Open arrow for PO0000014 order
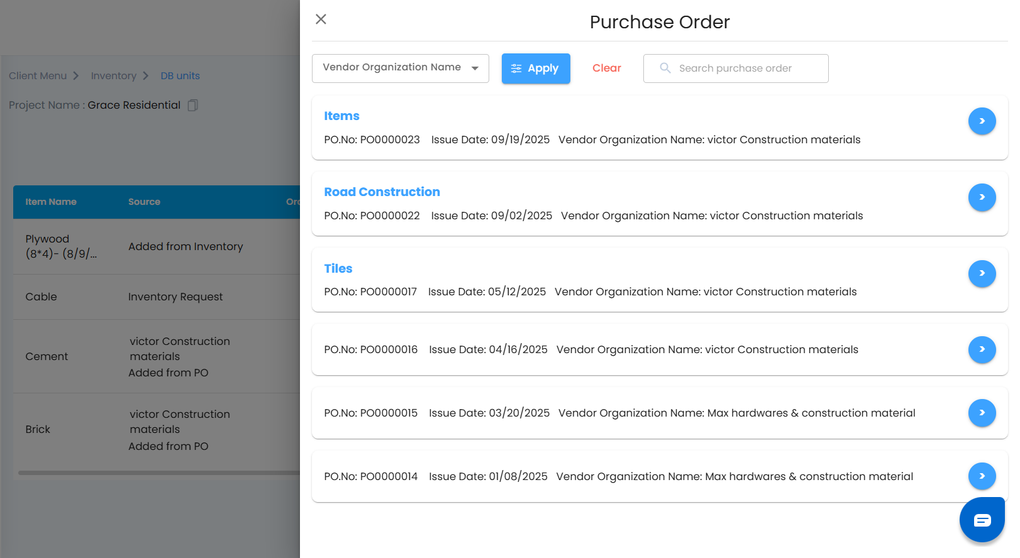 click(981, 476)
